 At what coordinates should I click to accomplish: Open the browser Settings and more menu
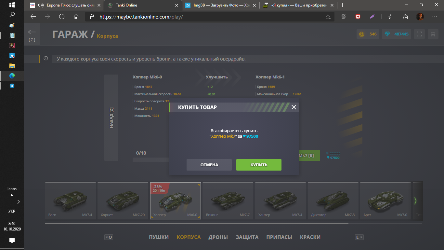coord(435,17)
